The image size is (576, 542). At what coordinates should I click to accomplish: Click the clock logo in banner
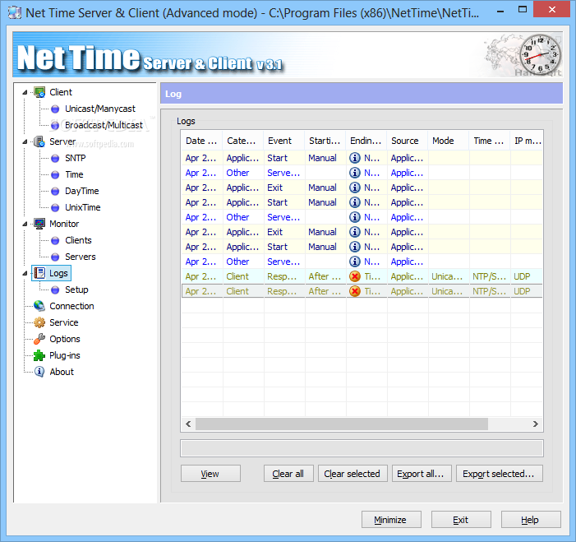(x=541, y=53)
